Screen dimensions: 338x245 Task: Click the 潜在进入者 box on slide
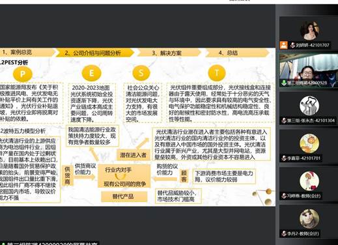click(133, 155)
